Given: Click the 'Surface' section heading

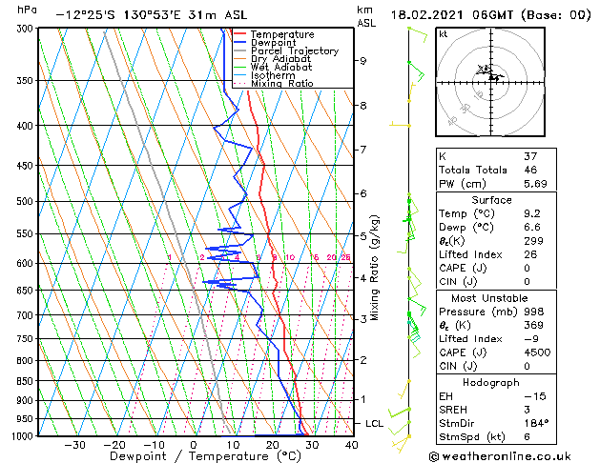Looking at the screenshot, I should (491, 200).
